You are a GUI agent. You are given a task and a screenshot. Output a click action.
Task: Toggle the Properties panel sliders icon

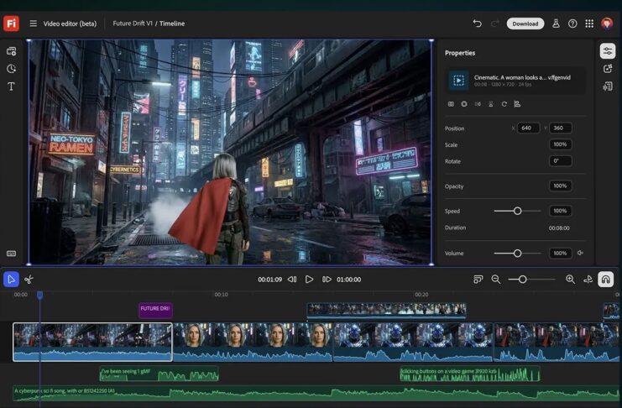point(607,51)
